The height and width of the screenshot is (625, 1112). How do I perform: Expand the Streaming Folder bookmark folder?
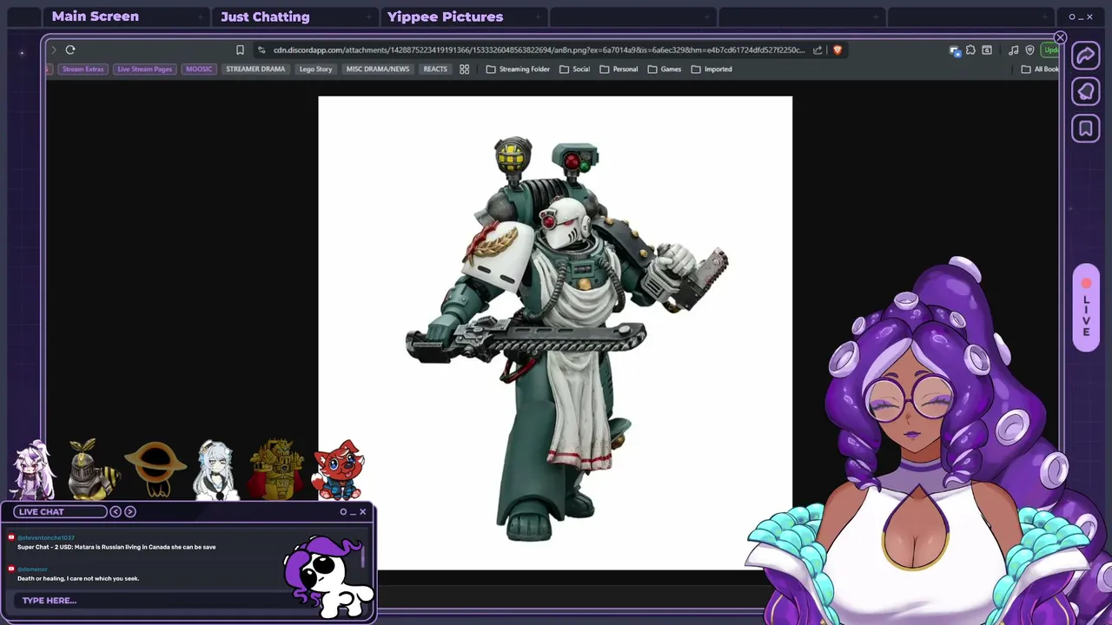click(x=518, y=69)
